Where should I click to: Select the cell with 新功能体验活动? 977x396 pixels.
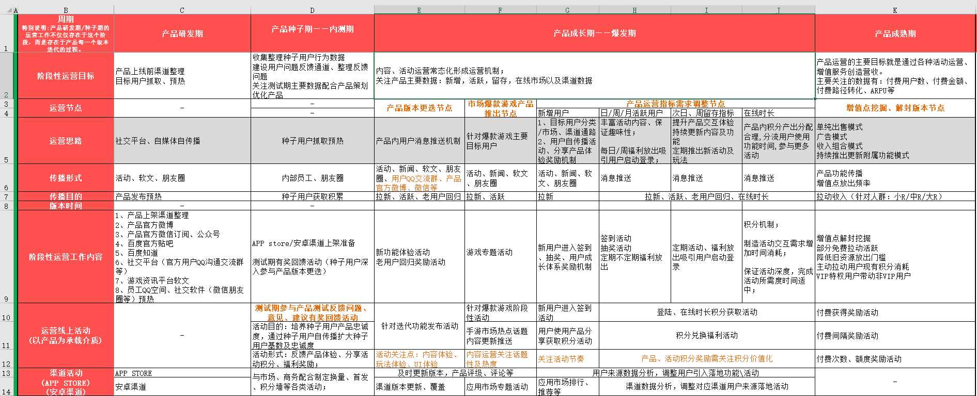420,257
